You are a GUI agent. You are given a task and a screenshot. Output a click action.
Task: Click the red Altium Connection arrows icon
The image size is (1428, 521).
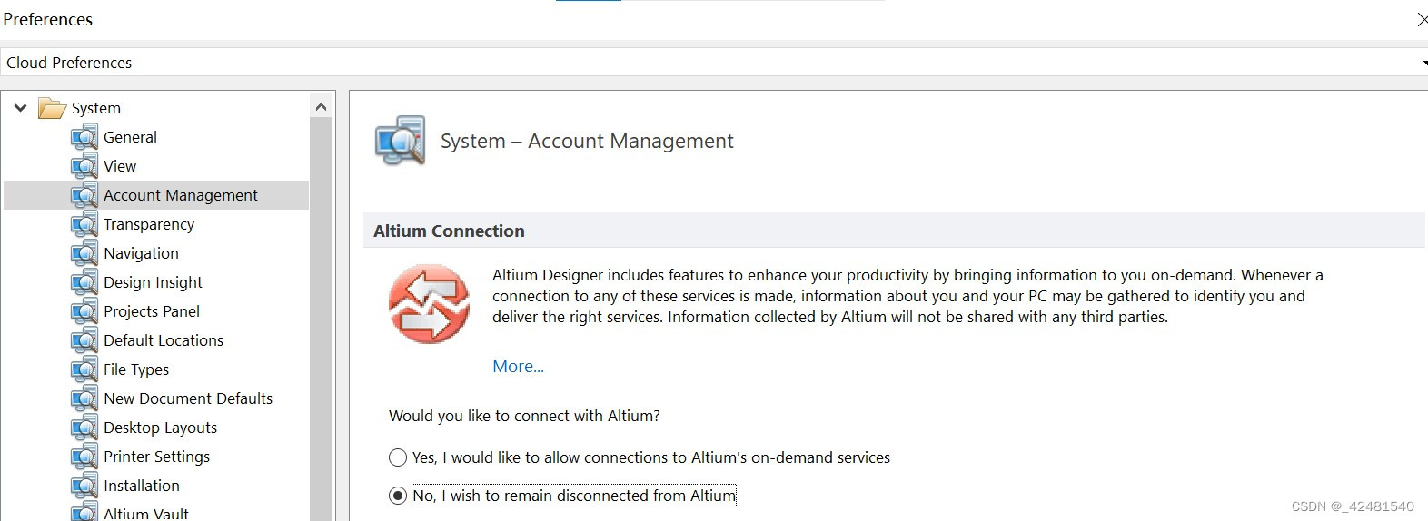coord(429,304)
